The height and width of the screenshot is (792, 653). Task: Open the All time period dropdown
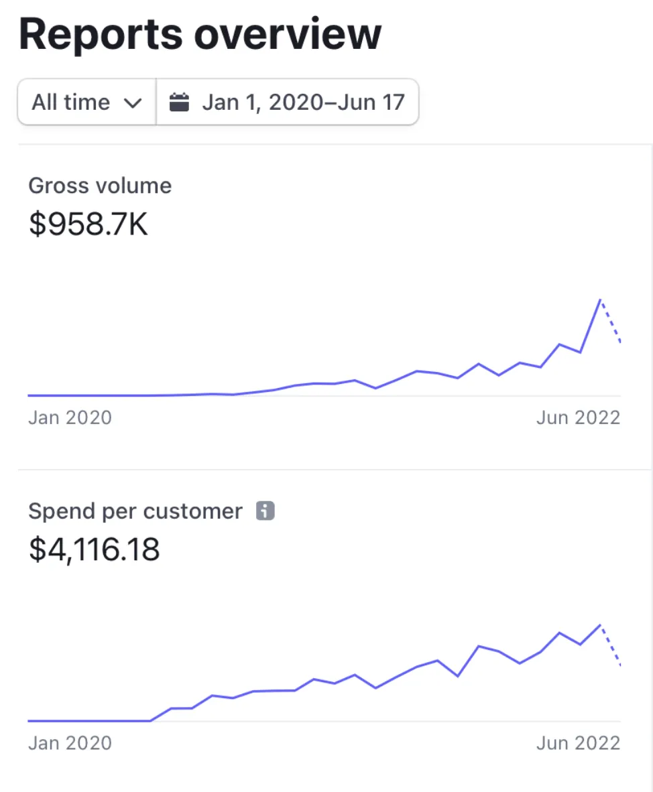[x=86, y=103]
